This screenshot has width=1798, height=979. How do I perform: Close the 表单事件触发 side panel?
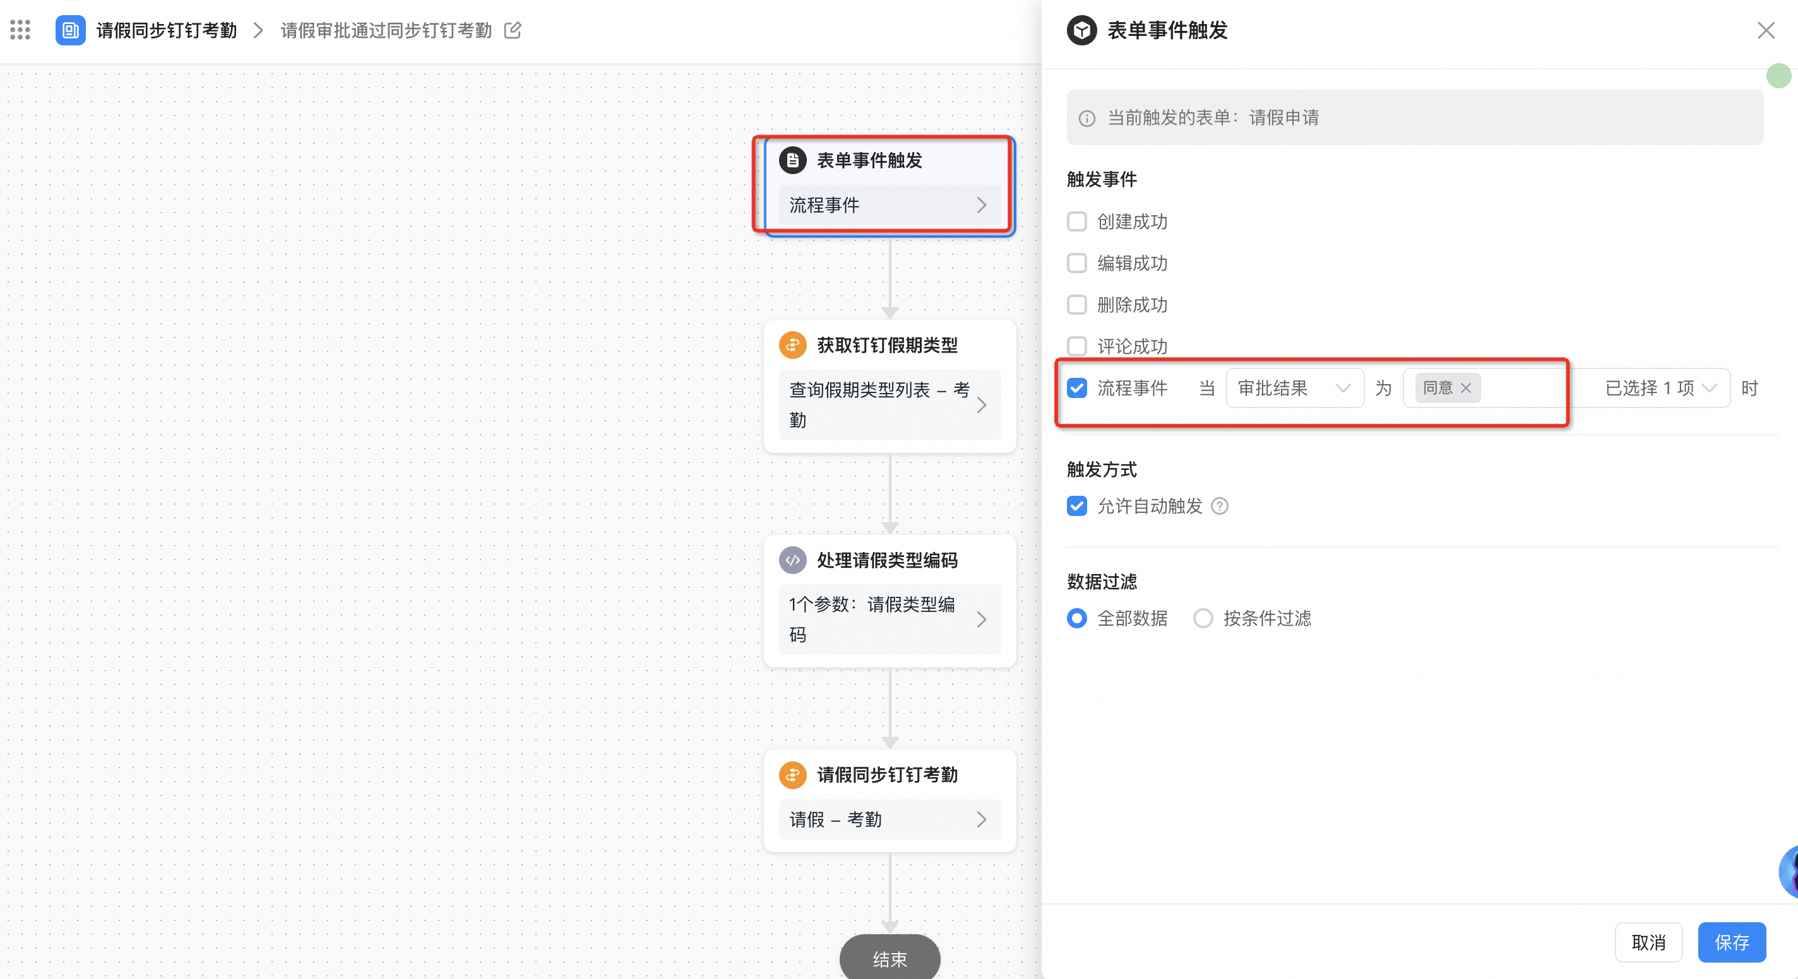1766,30
